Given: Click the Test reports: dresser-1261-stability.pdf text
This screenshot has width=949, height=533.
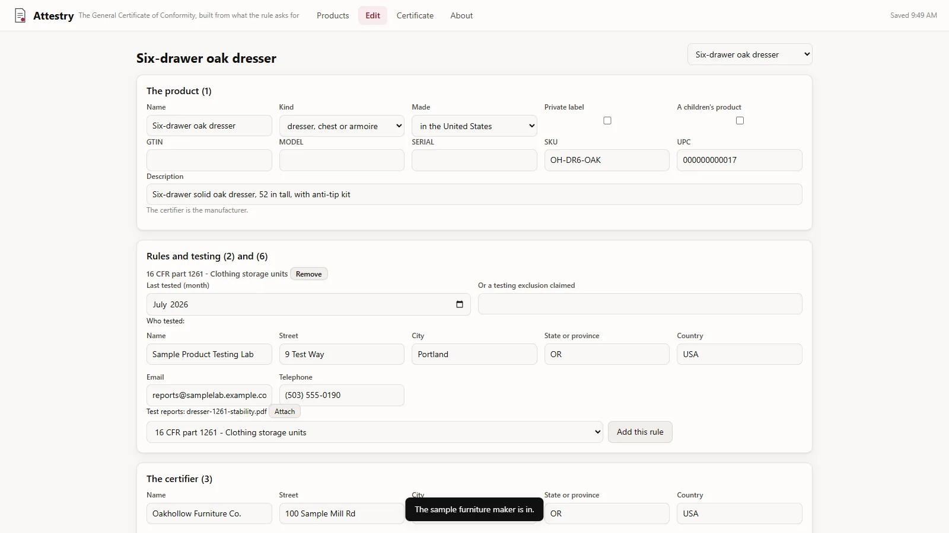Looking at the screenshot, I should [x=206, y=412].
